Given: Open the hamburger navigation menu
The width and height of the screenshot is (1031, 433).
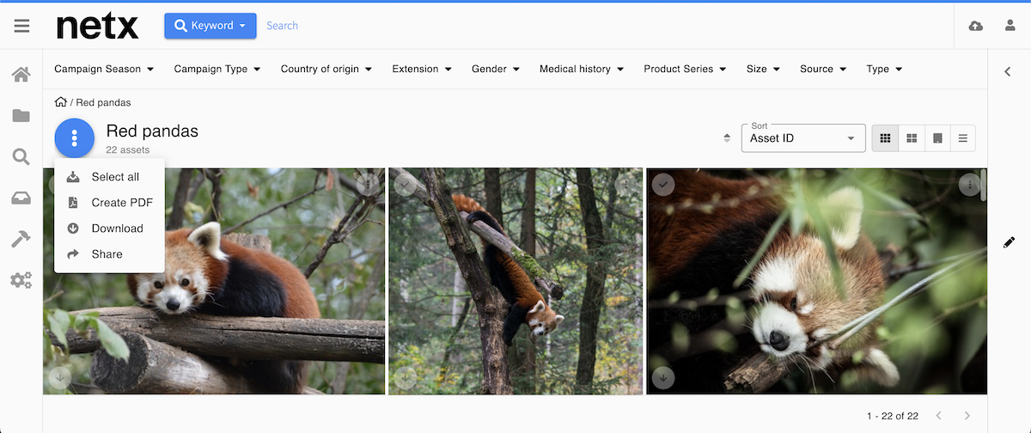Looking at the screenshot, I should 21,26.
